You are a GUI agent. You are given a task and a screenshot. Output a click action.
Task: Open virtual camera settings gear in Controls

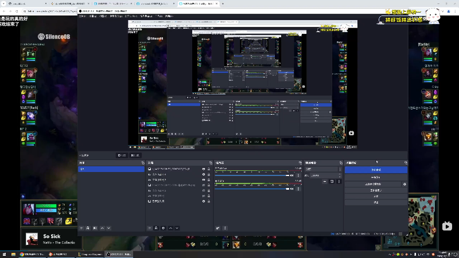tap(404, 184)
